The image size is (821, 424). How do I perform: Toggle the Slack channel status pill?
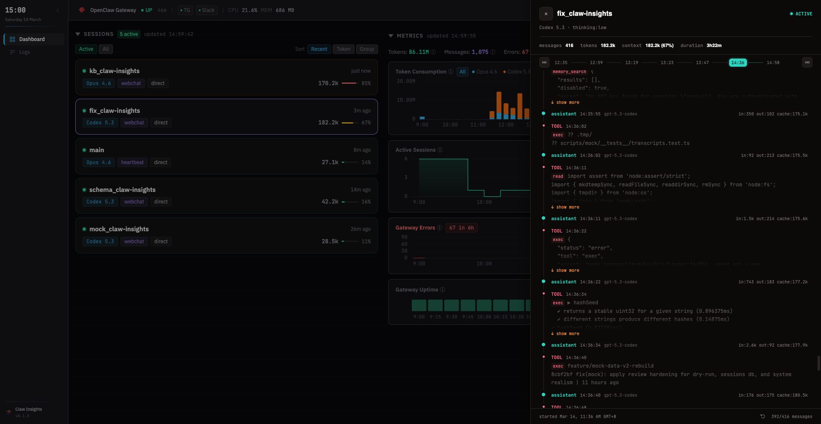pyautogui.click(x=207, y=10)
